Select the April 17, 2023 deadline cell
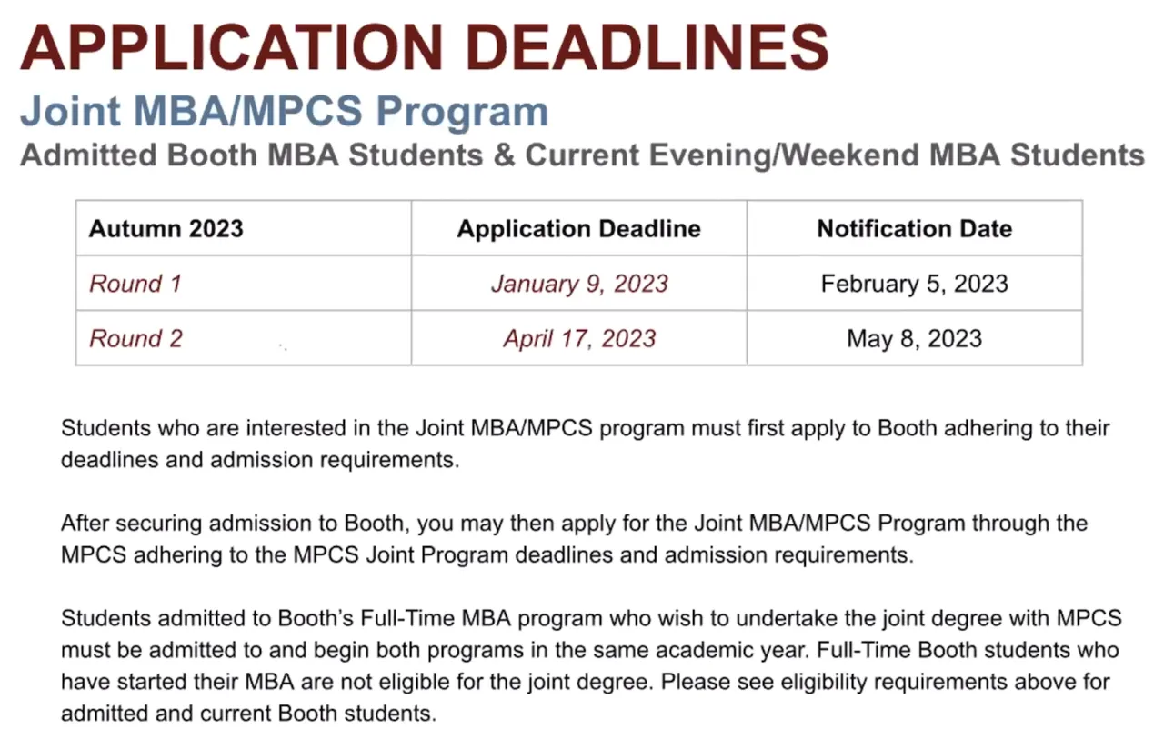 pyautogui.click(x=579, y=338)
